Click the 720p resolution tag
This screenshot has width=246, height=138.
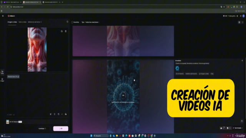[x=212, y=74]
